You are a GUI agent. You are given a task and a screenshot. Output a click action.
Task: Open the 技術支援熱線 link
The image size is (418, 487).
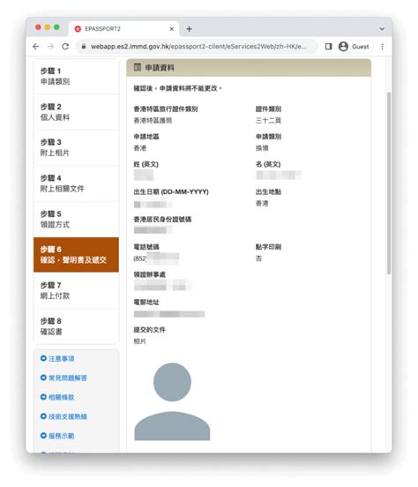[68, 416]
